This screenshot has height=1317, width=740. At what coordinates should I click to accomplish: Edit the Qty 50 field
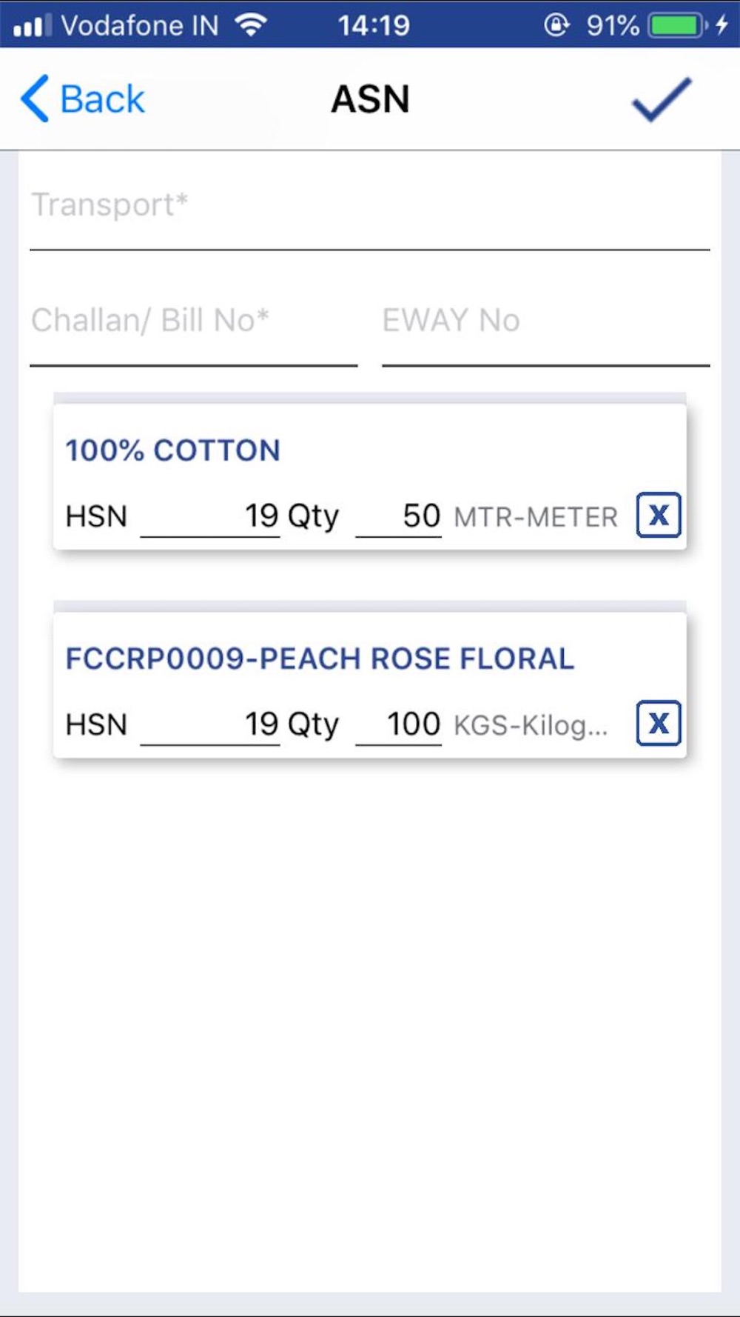[x=399, y=516]
